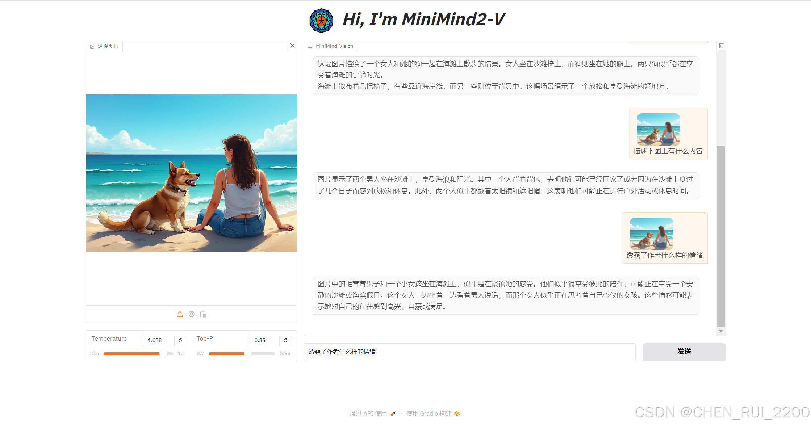Screen dimensions: 811x425
Task: Click the Top-P slider handle
Action: point(248,354)
